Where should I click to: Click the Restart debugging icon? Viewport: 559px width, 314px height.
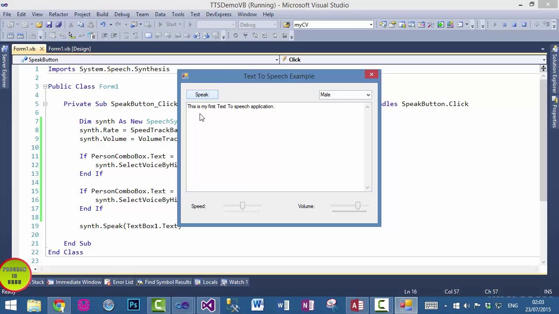pyautogui.click(x=524, y=24)
